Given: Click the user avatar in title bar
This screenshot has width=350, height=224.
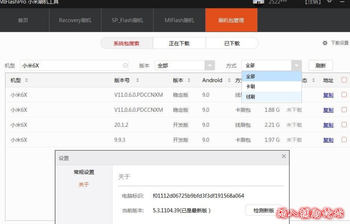Looking at the screenshot, I should coord(258,3).
